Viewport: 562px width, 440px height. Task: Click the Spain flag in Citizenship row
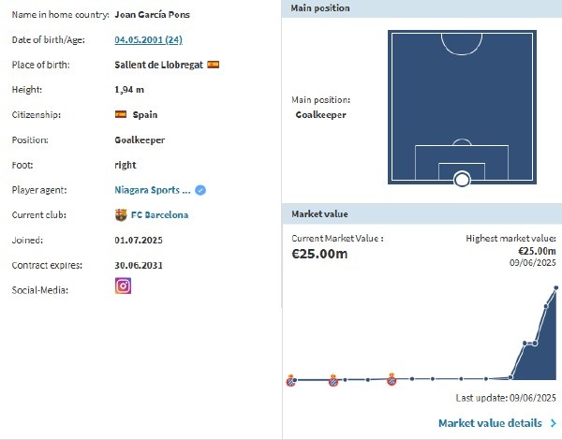pos(120,115)
